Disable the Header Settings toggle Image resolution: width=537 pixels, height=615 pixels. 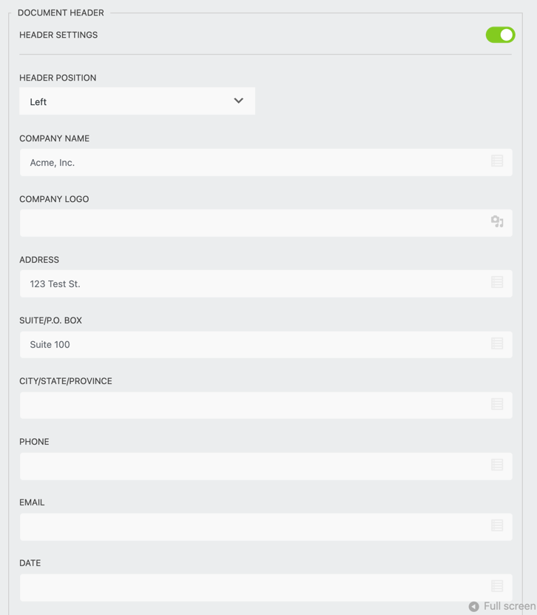pyautogui.click(x=500, y=35)
